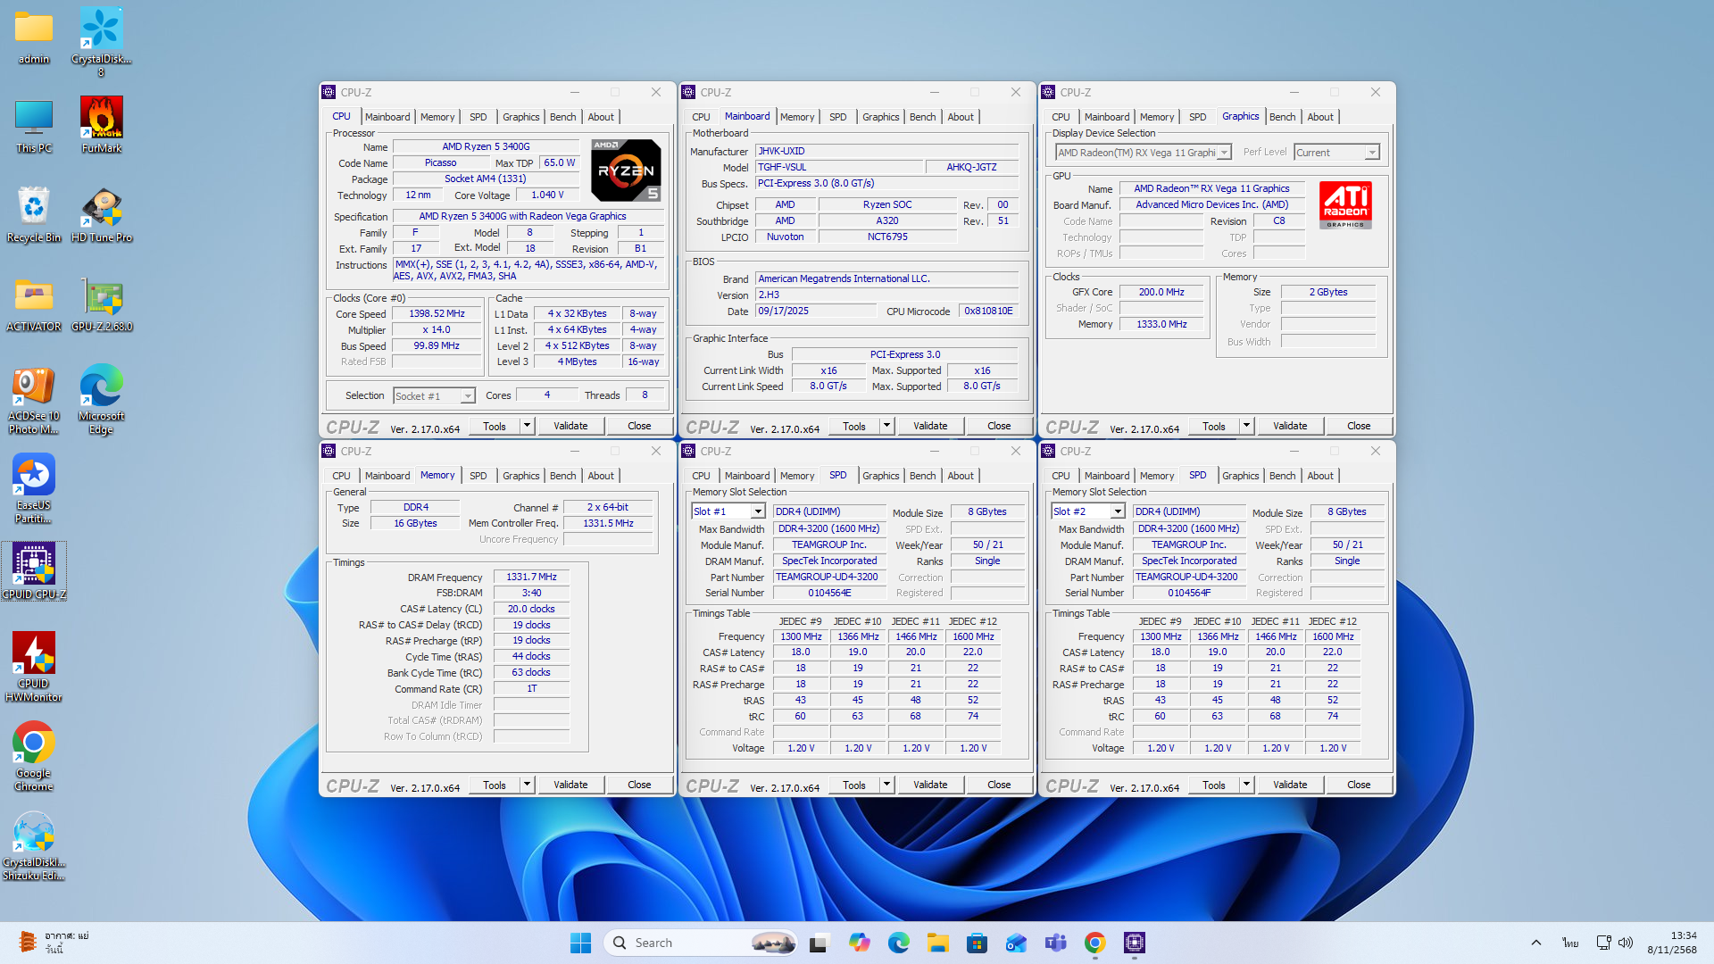Open Microsoft Store from the taskbar
The height and width of the screenshot is (964, 1714).
coord(977,943)
